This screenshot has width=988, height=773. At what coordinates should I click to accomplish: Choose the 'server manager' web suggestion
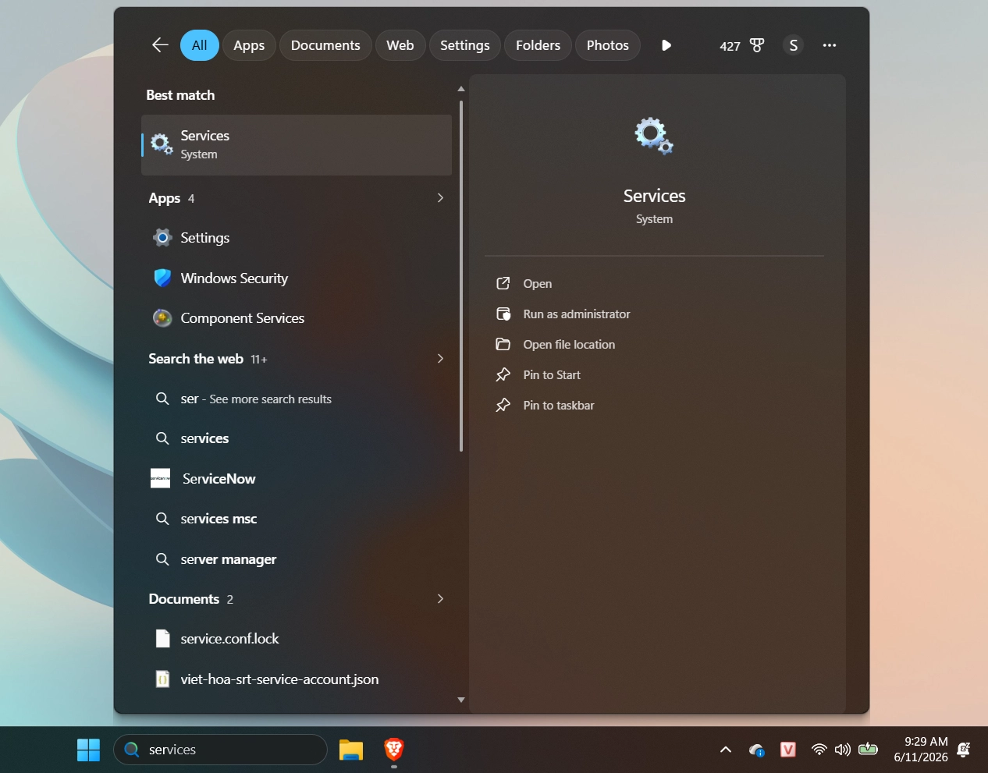click(297, 559)
